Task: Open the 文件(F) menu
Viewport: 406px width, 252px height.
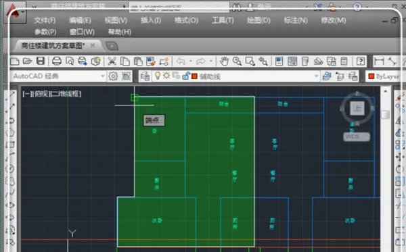Action: click(x=45, y=20)
